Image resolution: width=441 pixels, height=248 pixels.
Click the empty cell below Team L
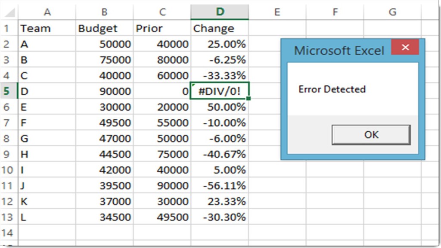[x=47, y=232]
